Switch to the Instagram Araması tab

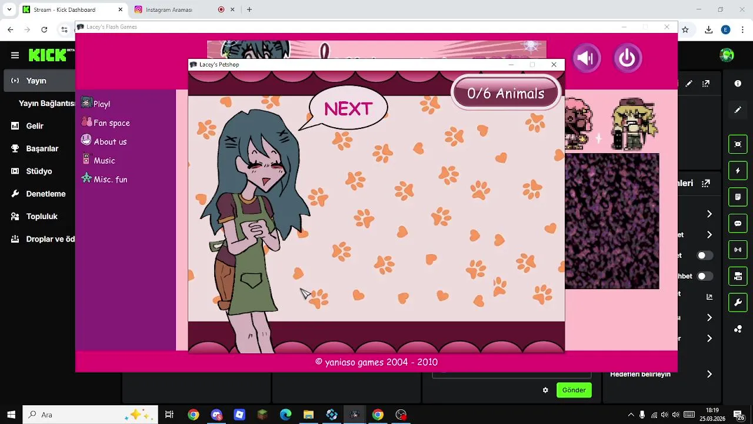click(184, 9)
